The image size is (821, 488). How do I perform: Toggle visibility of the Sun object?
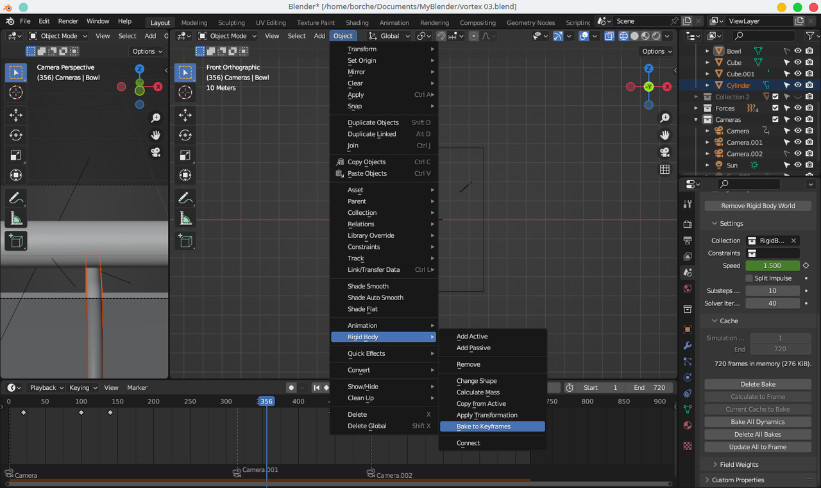point(798,165)
